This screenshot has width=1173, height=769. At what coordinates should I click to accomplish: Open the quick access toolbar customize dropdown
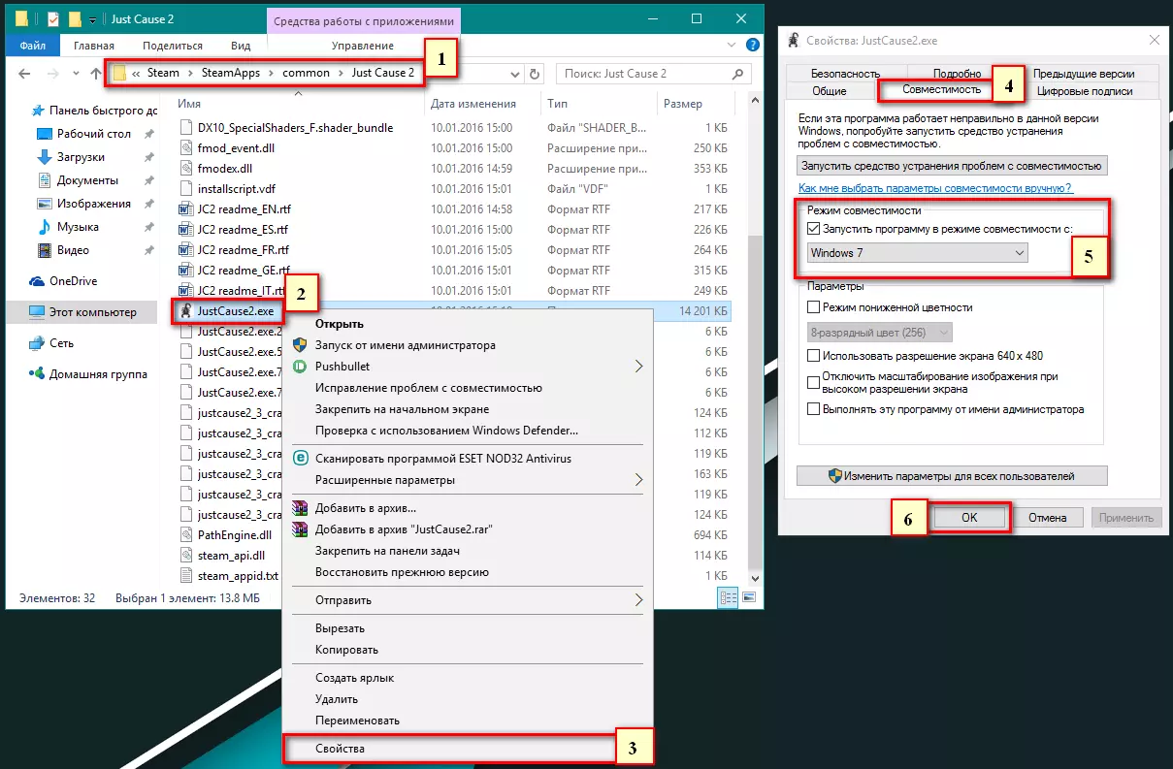pyautogui.click(x=93, y=18)
